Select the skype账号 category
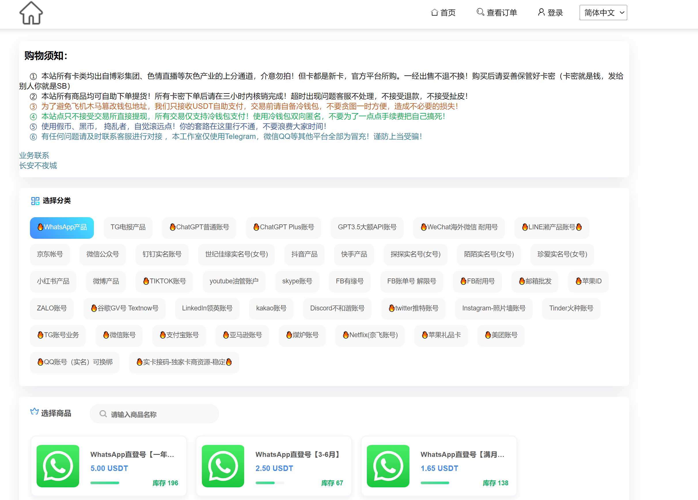 coord(297,282)
